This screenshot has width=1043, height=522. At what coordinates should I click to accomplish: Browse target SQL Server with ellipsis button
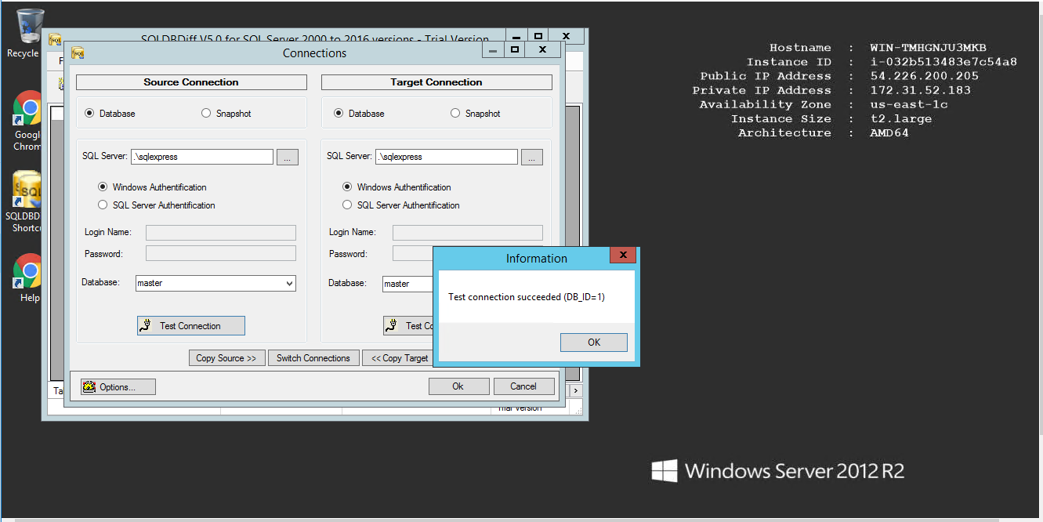(x=532, y=157)
